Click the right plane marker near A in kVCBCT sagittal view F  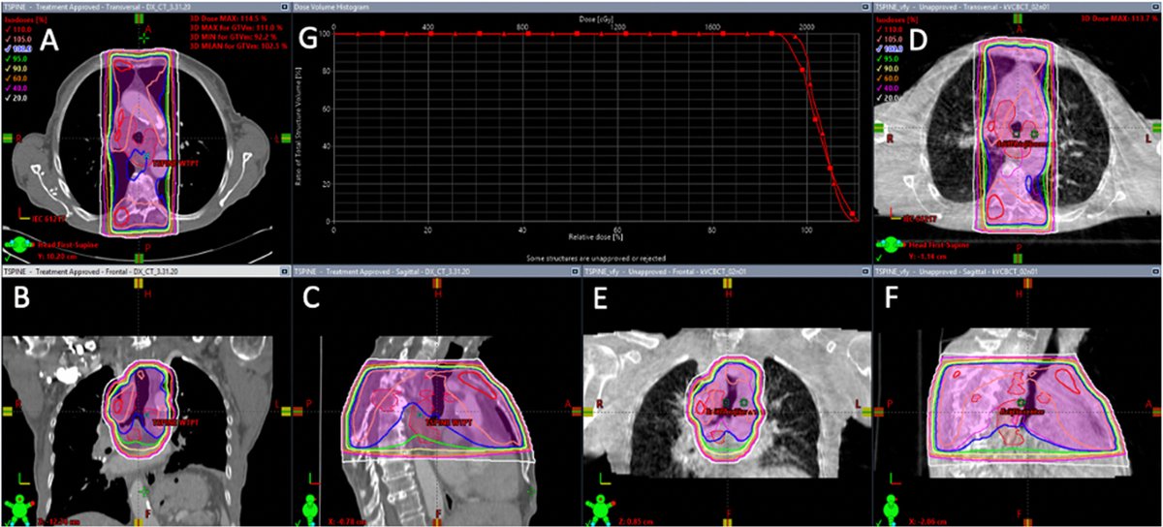tap(1157, 410)
